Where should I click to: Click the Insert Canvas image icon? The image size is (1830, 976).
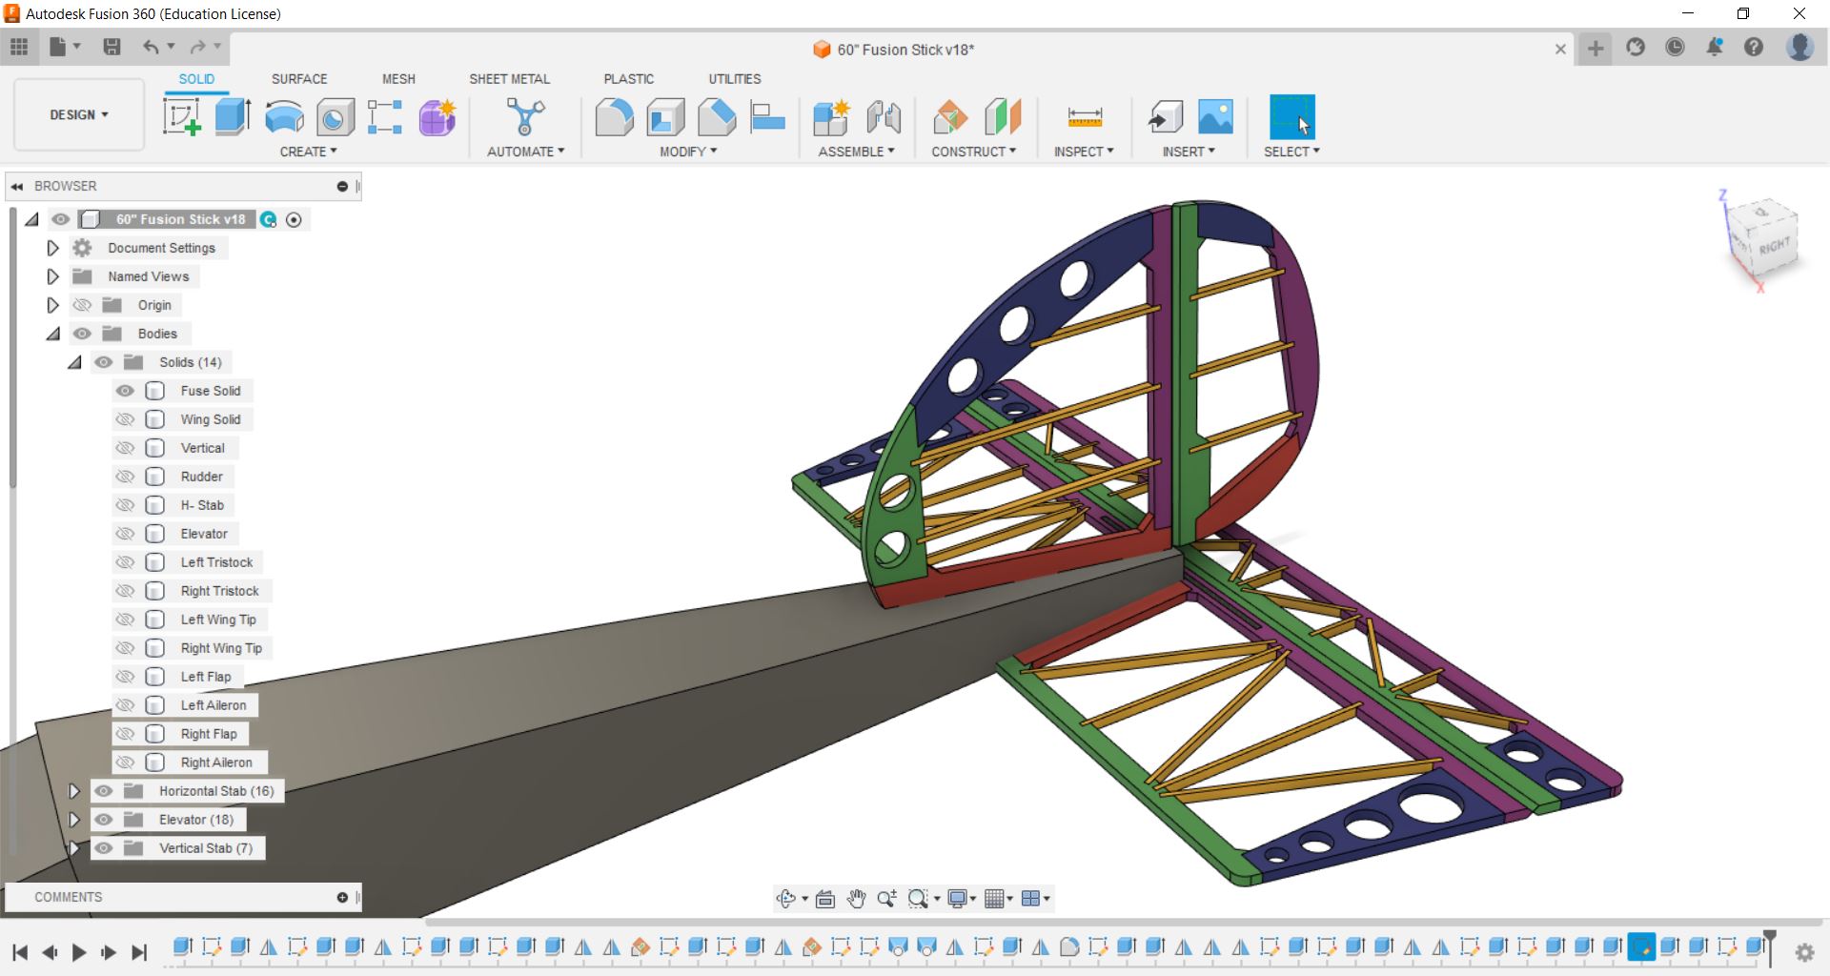coord(1215,117)
